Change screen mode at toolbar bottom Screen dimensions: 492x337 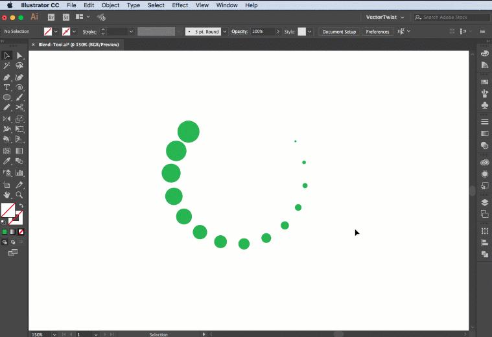tap(13, 253)
